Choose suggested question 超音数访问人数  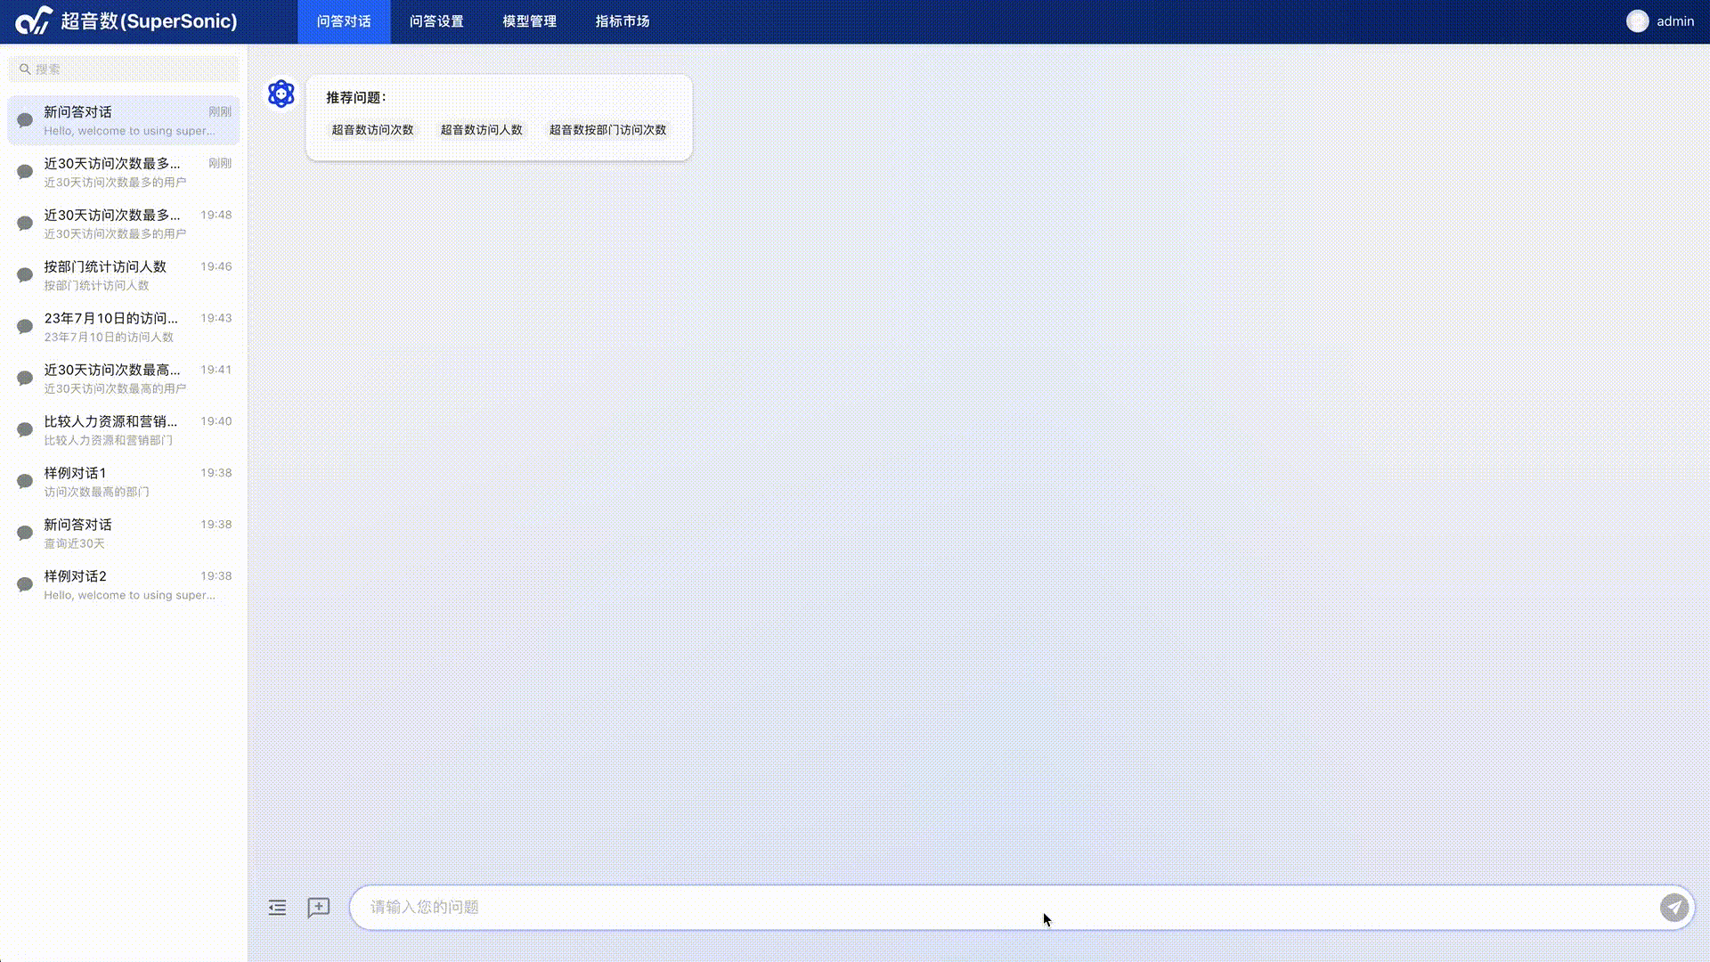point(481,130)
